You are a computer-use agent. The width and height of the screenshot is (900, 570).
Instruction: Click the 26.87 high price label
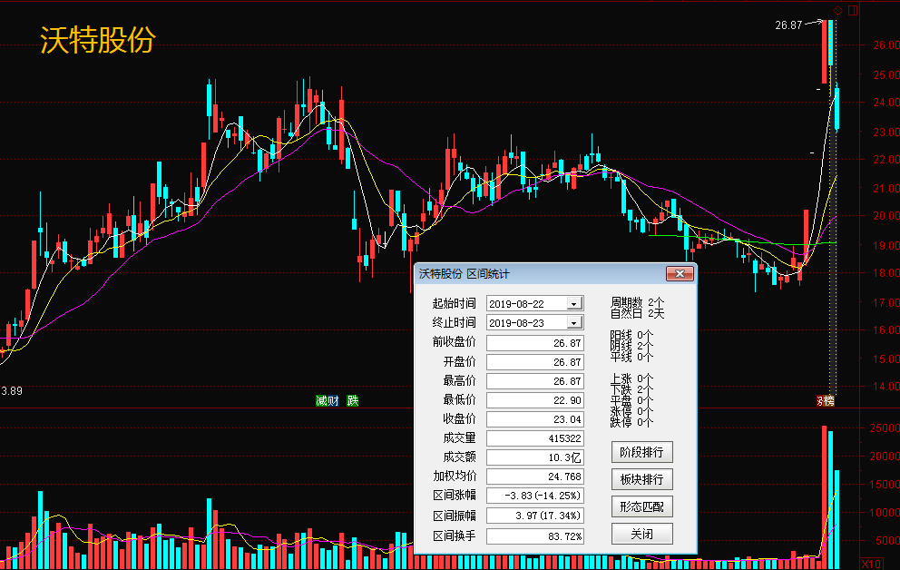(788, 25)
